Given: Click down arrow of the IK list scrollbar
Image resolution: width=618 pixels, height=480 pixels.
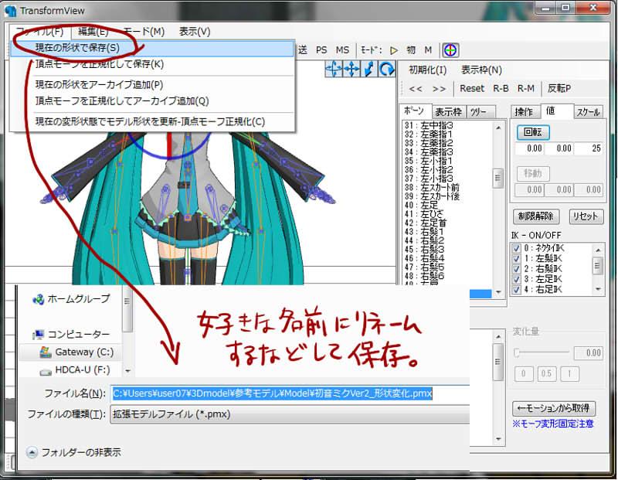Looking at the screenshot, I should pyautogui.click(x=598, y=289).
